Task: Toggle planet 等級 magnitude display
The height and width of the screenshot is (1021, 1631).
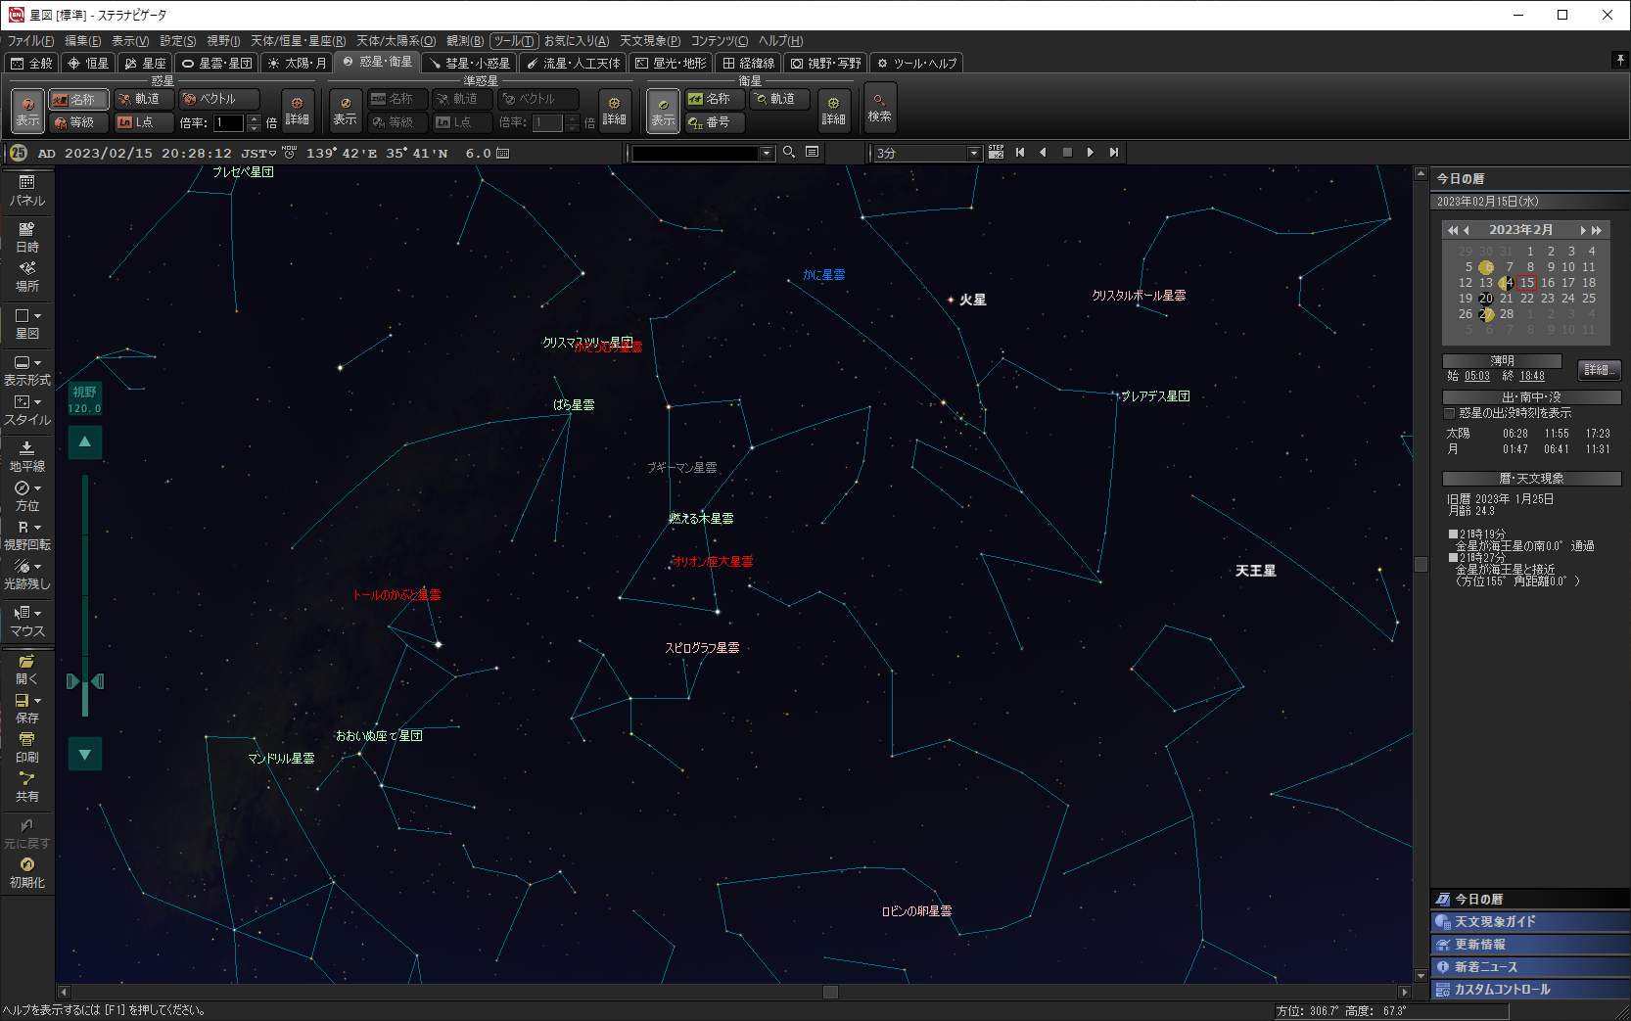Action: 78,122
